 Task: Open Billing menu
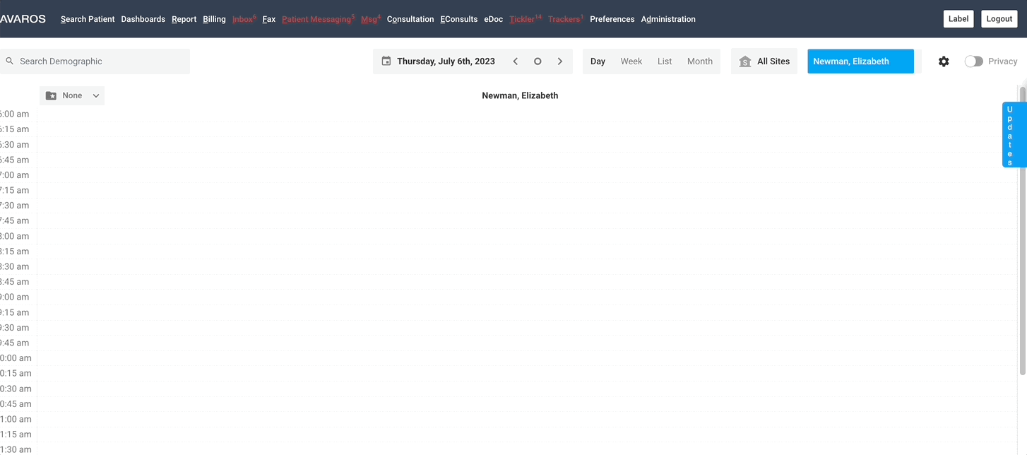(214, 19)
